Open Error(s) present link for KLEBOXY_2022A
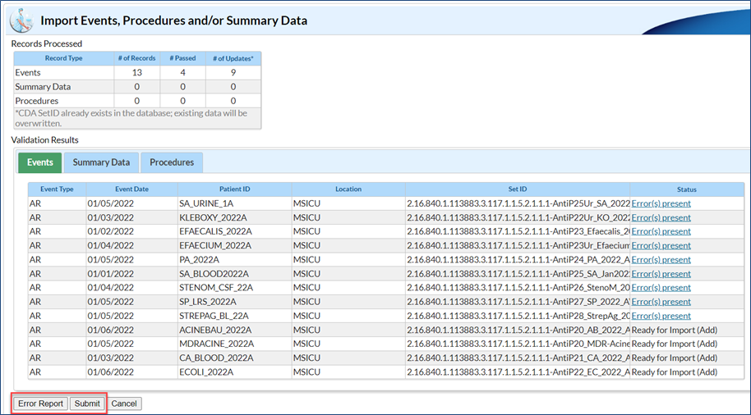The width and height of the screenshot is (751, 415). (661, 217)
